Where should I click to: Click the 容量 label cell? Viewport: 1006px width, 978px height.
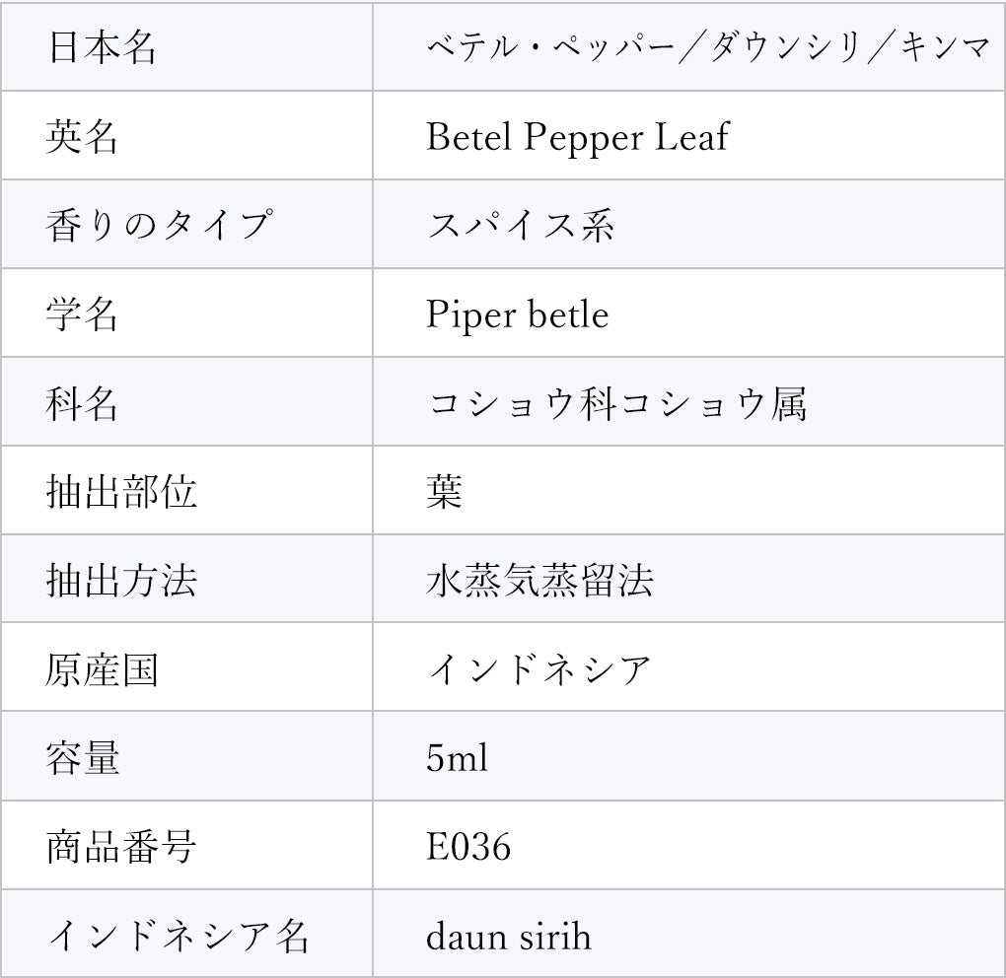tap(82, 757)
